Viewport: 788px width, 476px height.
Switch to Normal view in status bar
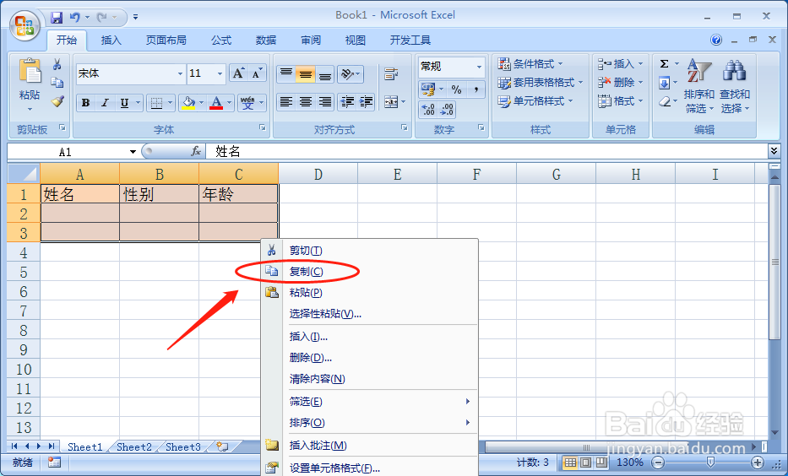(x=570, y=462)
